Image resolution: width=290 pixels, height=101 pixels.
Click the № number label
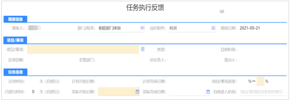coord(222,12)
